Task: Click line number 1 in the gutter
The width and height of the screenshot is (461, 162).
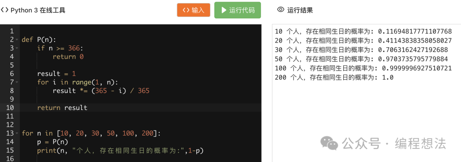Action: [12, 31]
